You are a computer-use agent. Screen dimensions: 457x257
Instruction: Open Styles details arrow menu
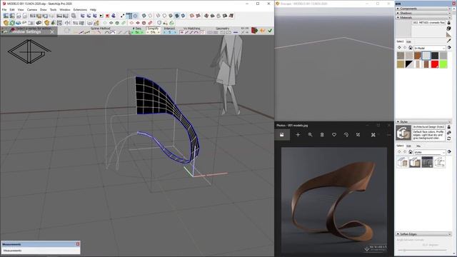(x=449, y=152)
